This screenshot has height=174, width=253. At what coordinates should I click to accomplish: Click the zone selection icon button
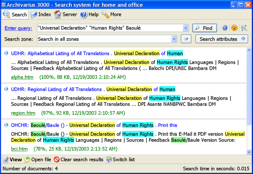pyautogui.click(x=186, y=39)
